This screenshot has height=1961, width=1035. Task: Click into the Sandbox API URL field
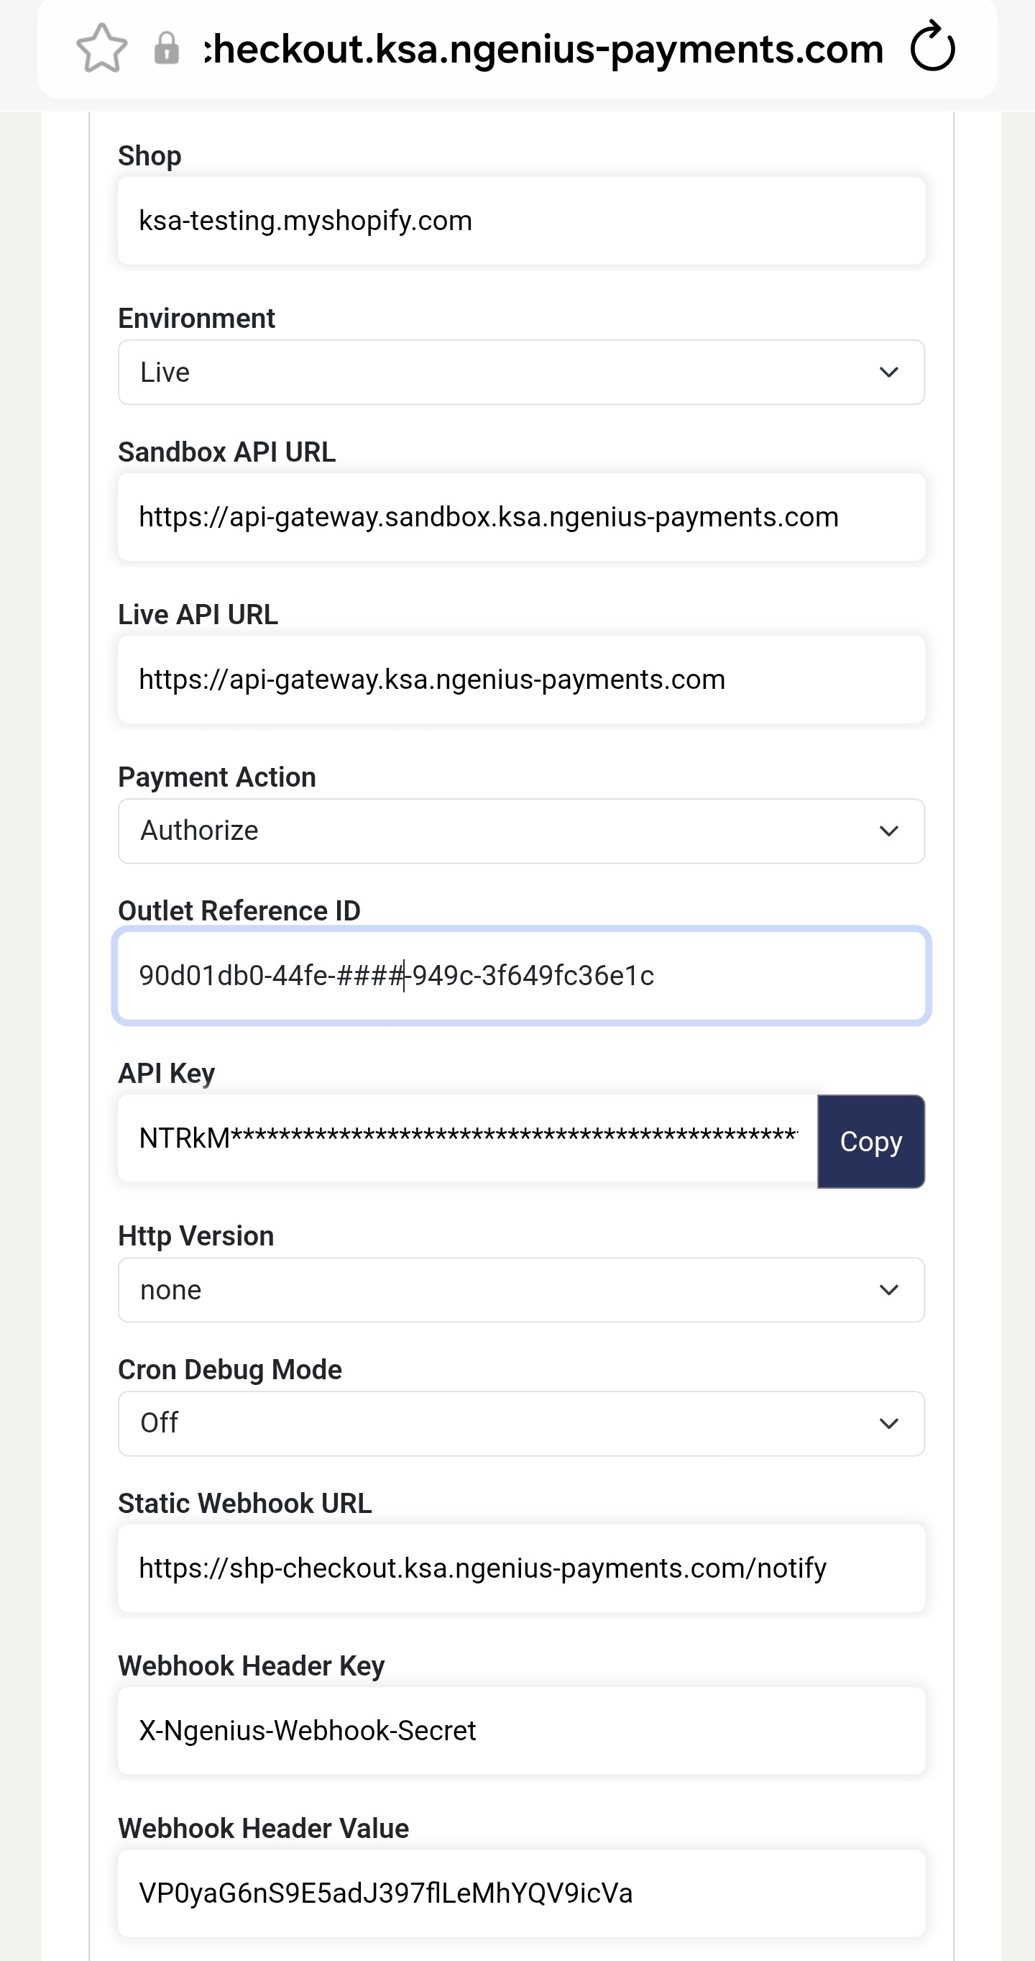click(521, 517)
